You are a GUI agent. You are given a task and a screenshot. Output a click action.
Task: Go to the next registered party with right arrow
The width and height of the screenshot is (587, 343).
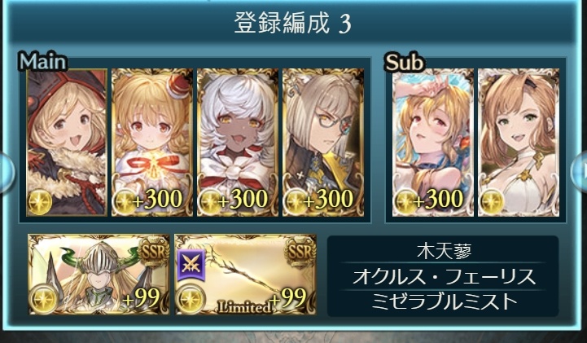[580, 171]
